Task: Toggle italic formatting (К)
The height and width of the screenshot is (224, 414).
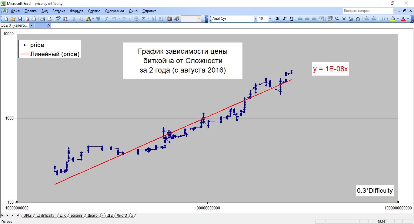Action: point(284,19)
